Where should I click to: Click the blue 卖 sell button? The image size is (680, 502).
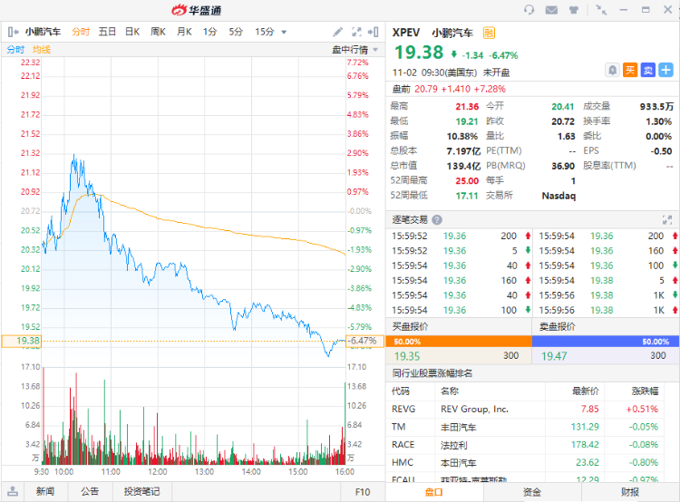click(648, 70)
